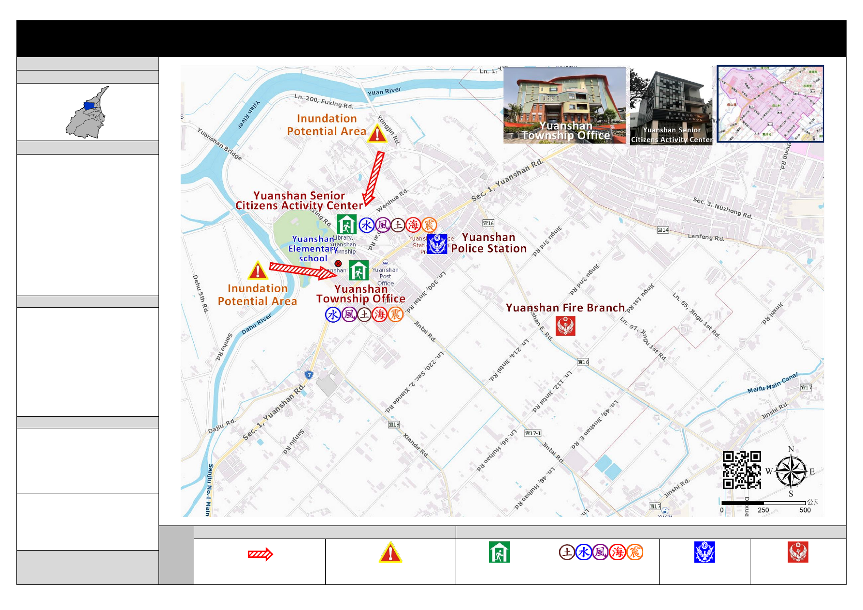863x610 pixels.
Task: Click 'Inundation Potential Area' text near Dahu River
Action: click(258, 295)
